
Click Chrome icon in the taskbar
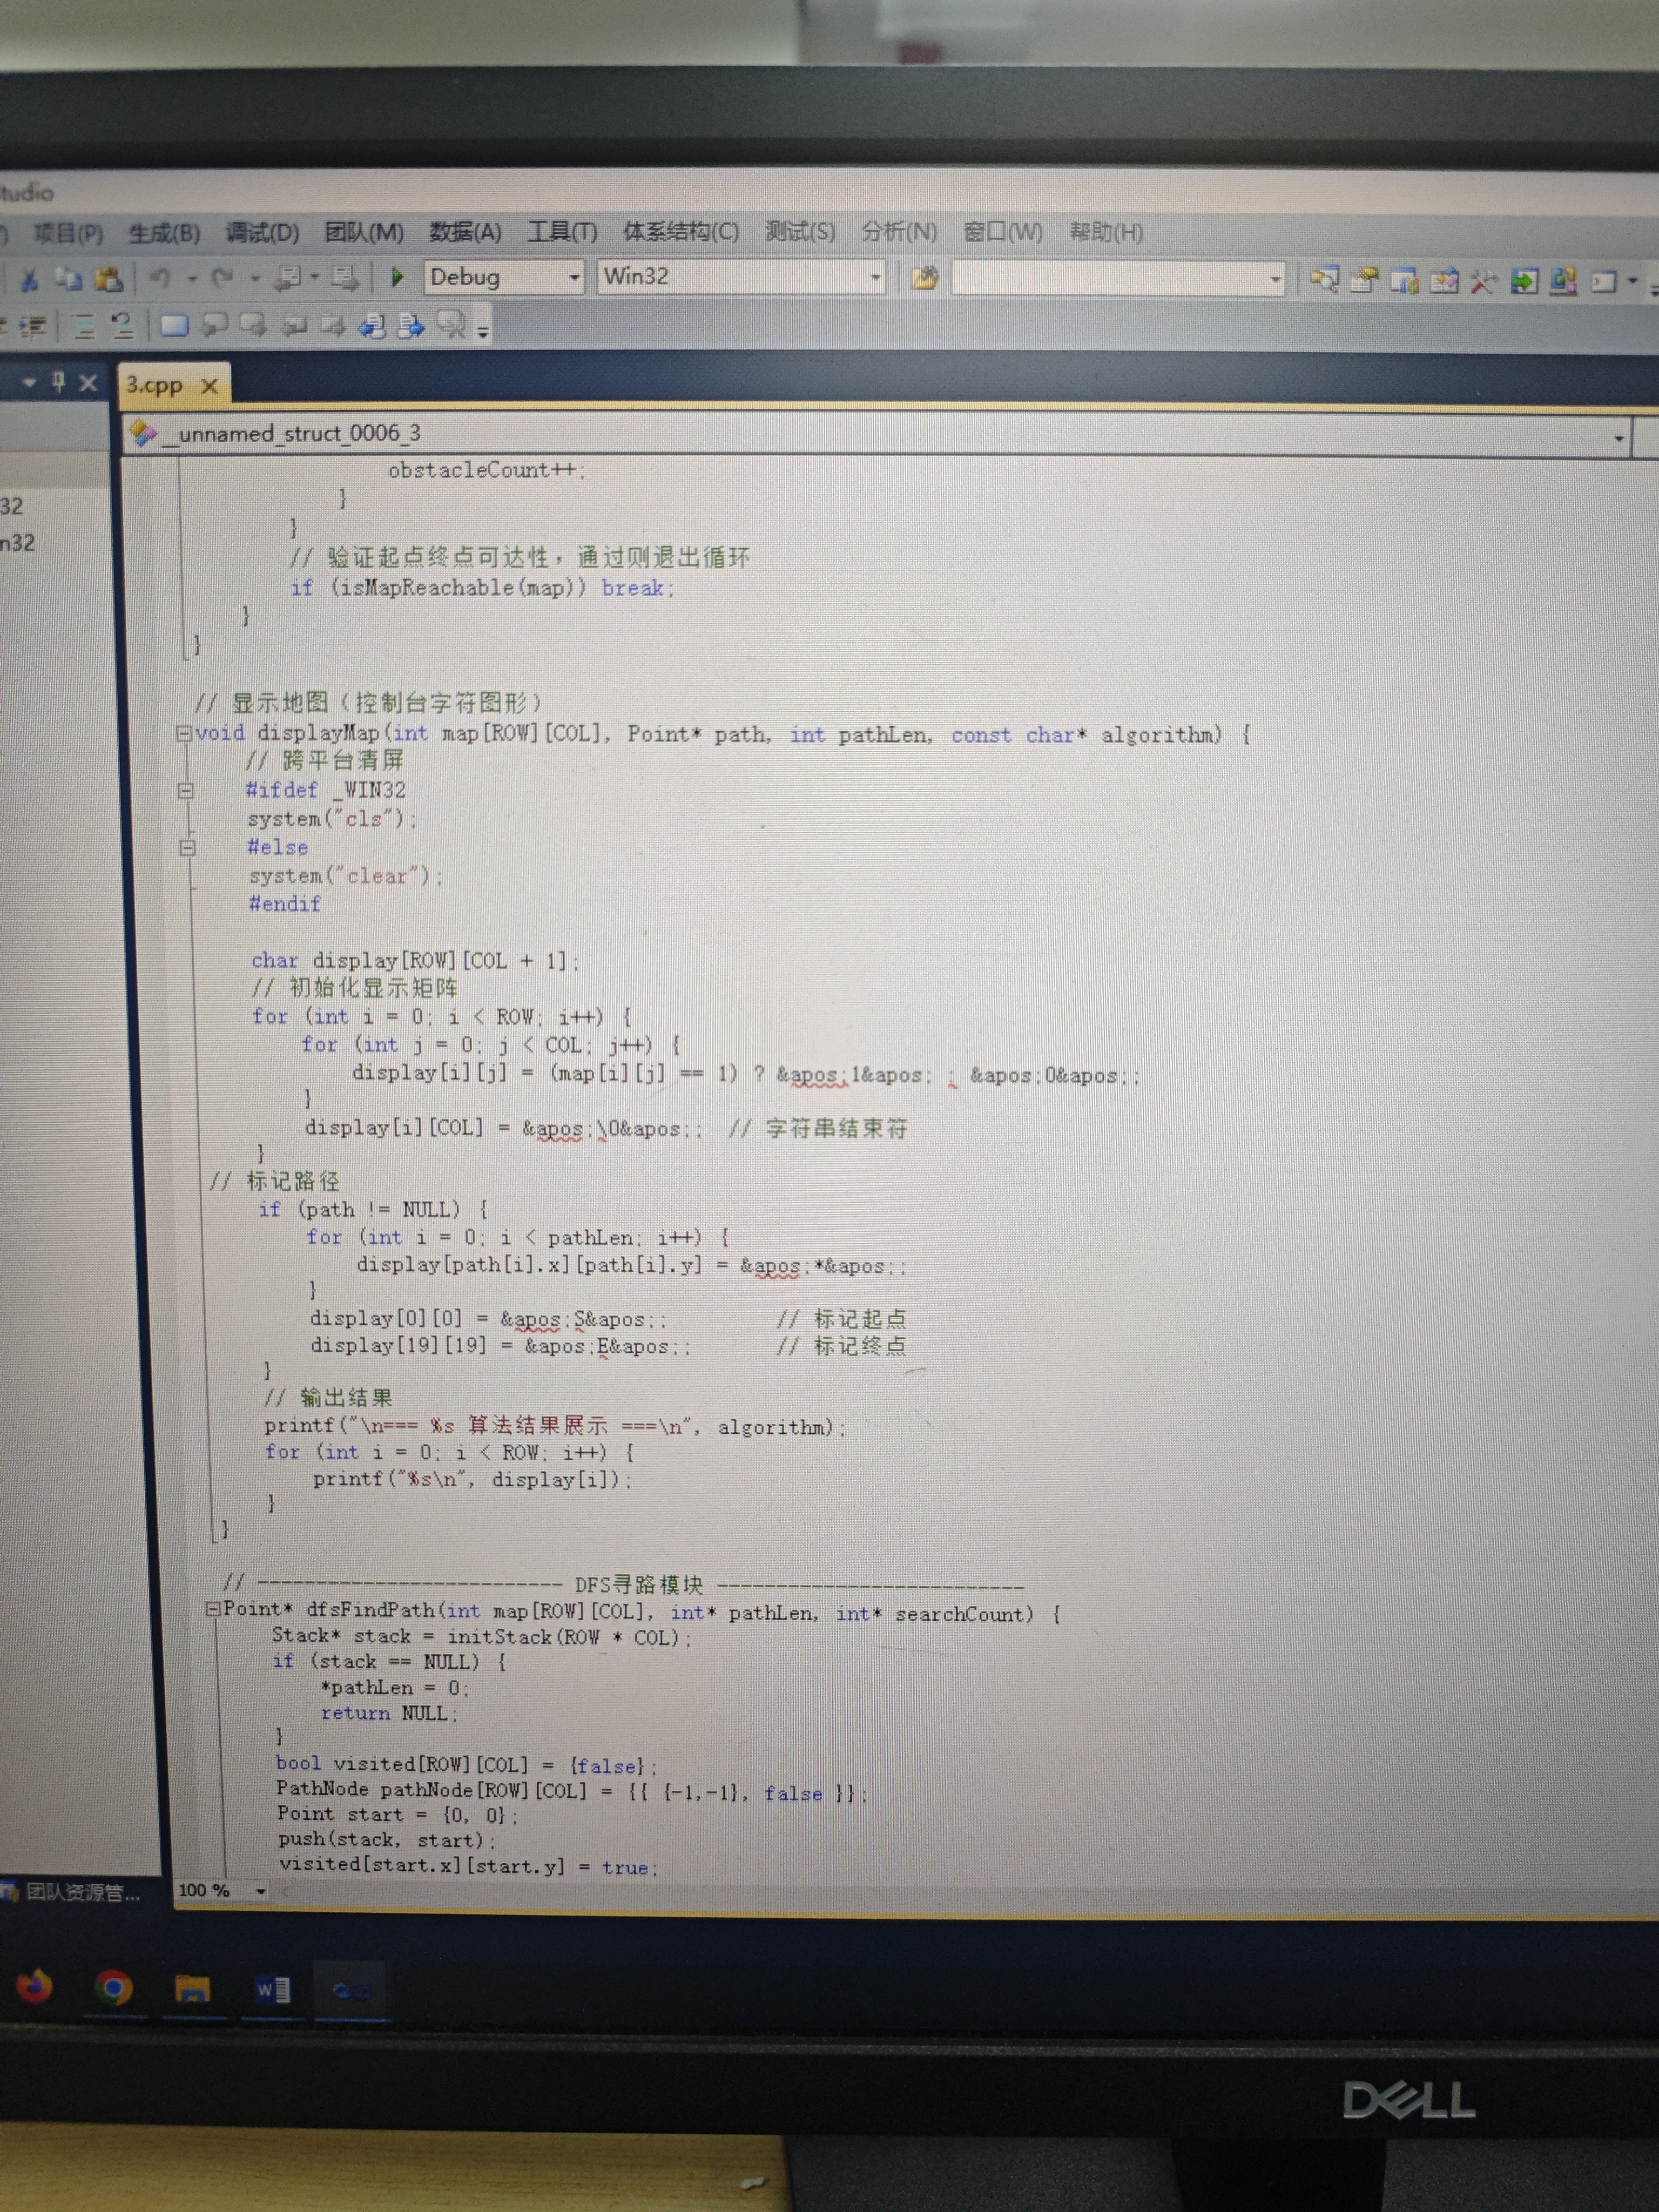coord(113,1987)
